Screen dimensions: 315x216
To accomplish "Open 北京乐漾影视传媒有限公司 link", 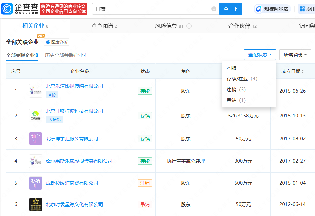I will click(x=74, y=86).
